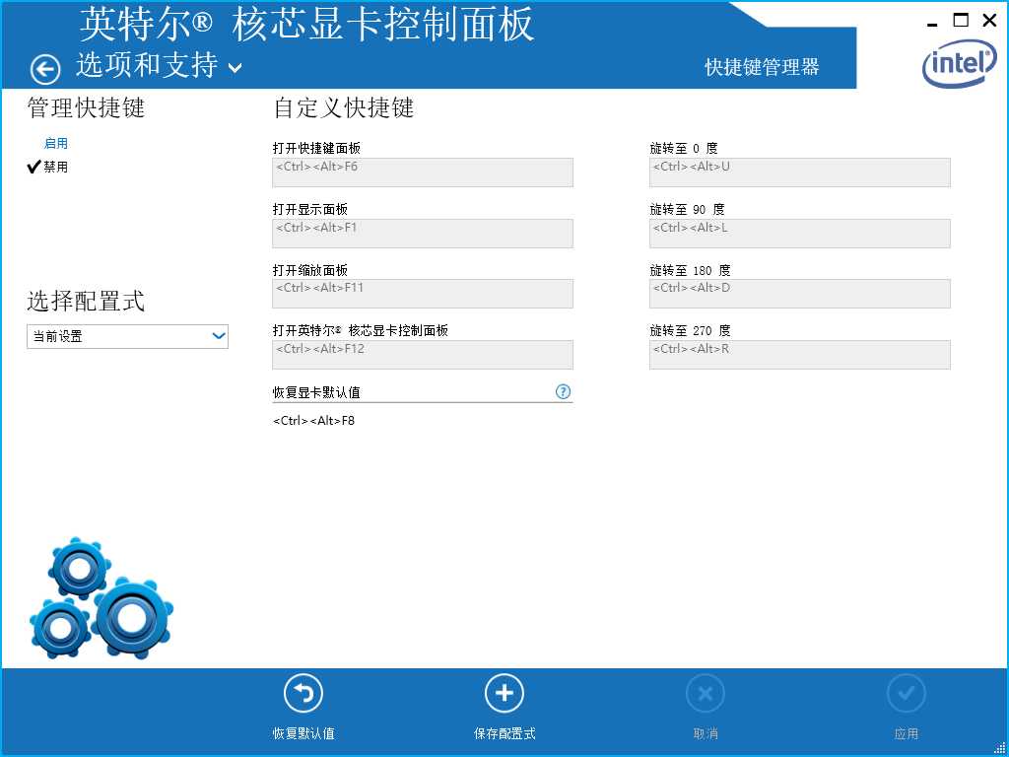The height and width of the screenshot is (757, 1009).
Task: Click the 应用 checkmark icon
Action: tap(907, 693)
